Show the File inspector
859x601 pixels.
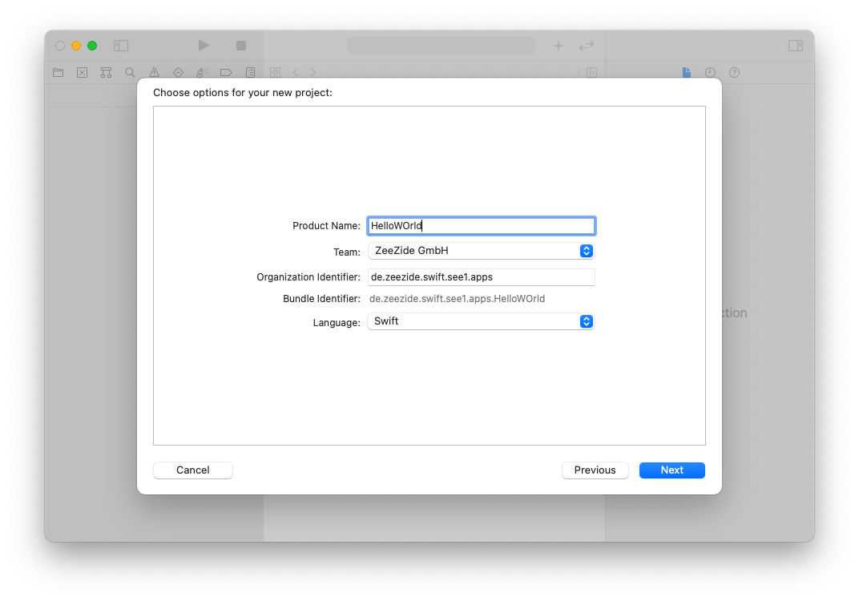(x=687, y=72)
